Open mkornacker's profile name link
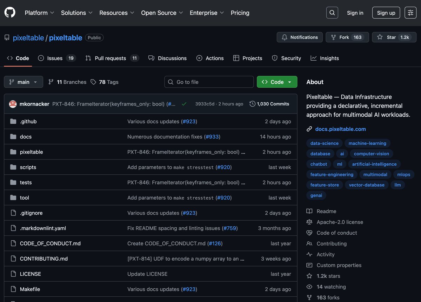 coord(34,104)
